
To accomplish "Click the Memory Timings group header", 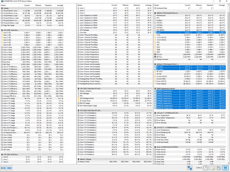I will pyautogui.click(x=115, y=159).
